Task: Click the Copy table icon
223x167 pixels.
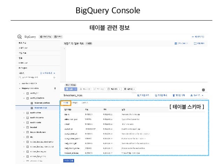Action: [156, 95]
